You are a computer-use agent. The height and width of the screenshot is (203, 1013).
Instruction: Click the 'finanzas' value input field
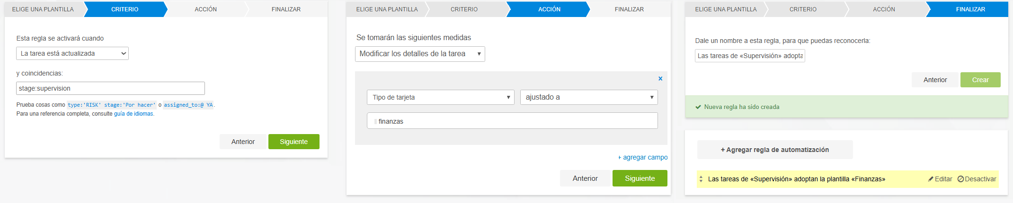[x=512, y=121]
